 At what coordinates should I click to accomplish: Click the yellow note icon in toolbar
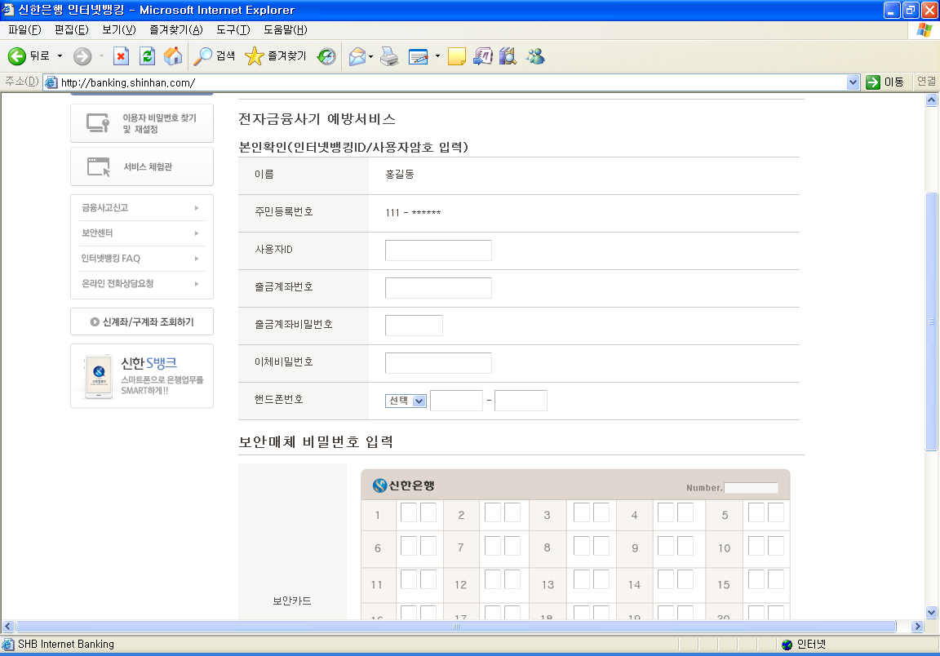tap(457, 56)
